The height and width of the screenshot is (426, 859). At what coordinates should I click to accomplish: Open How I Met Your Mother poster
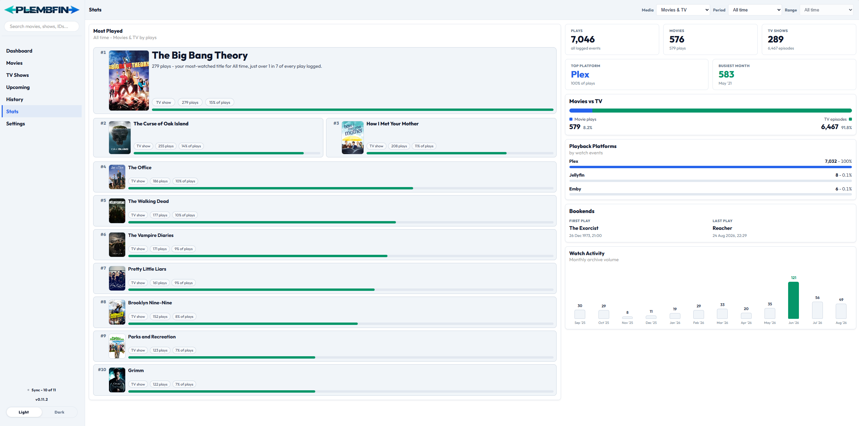pyautogui.click(x=353, y=138)
